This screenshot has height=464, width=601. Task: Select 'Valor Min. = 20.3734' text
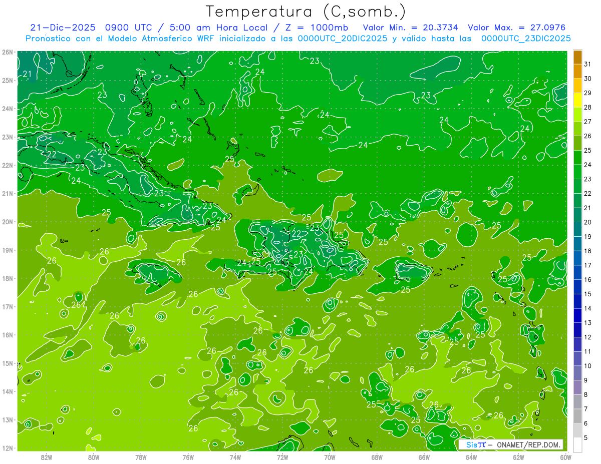click(x=411, y=28)
